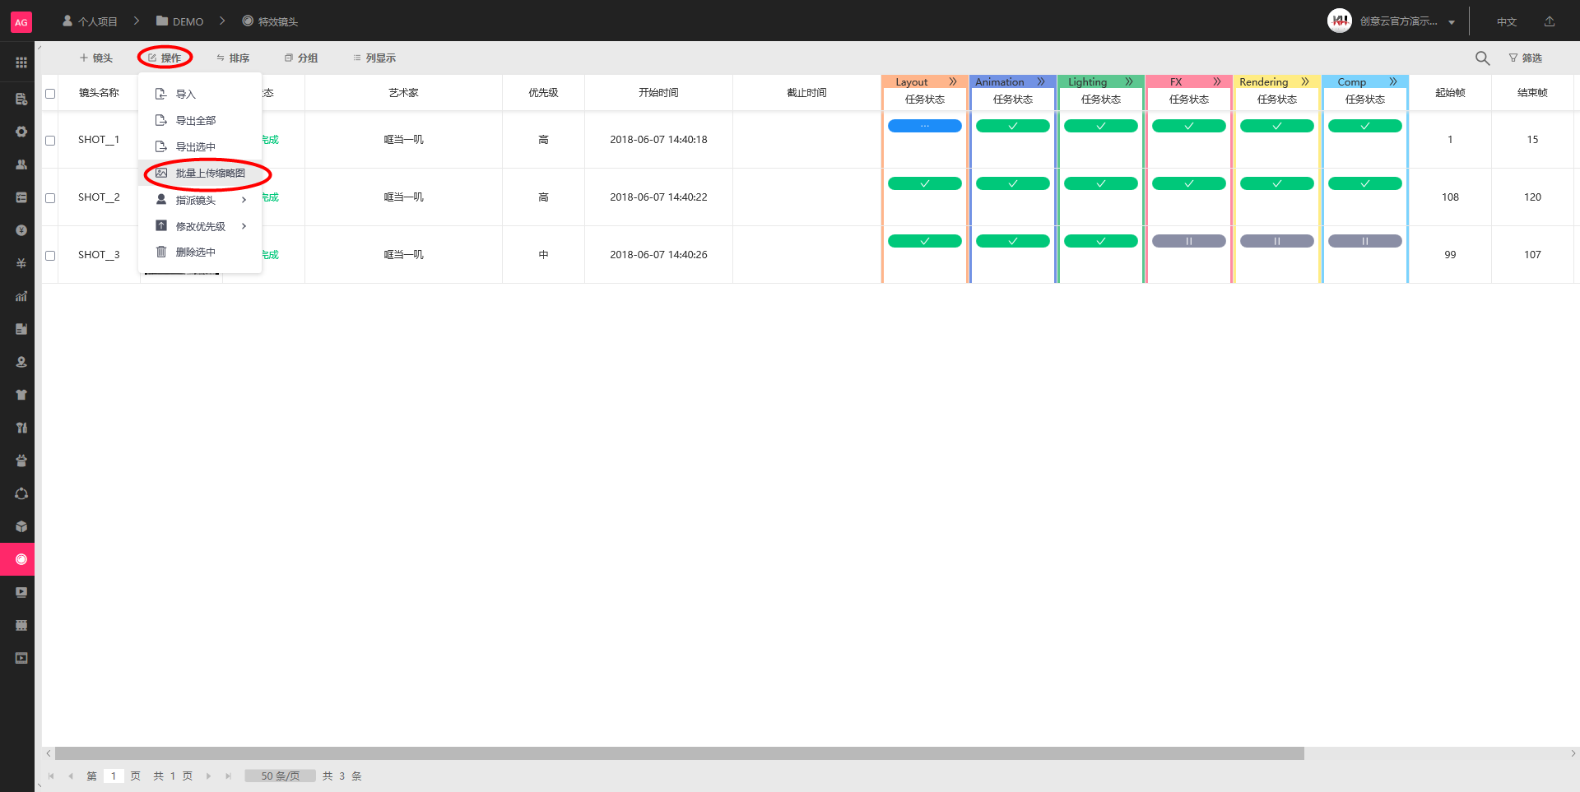Screen dimensions: 1580x792
Task: Tick the checkbox for SHOT_1
Action: tap(50, 141)
